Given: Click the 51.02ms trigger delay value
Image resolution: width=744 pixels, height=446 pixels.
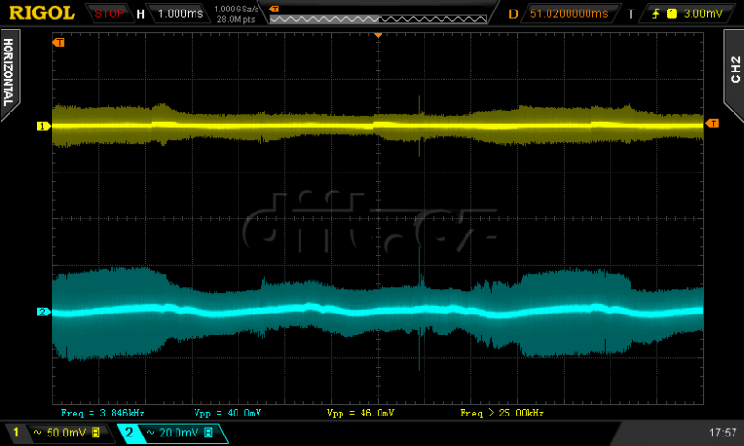Looking at the screenshot, I should (568, 14).
